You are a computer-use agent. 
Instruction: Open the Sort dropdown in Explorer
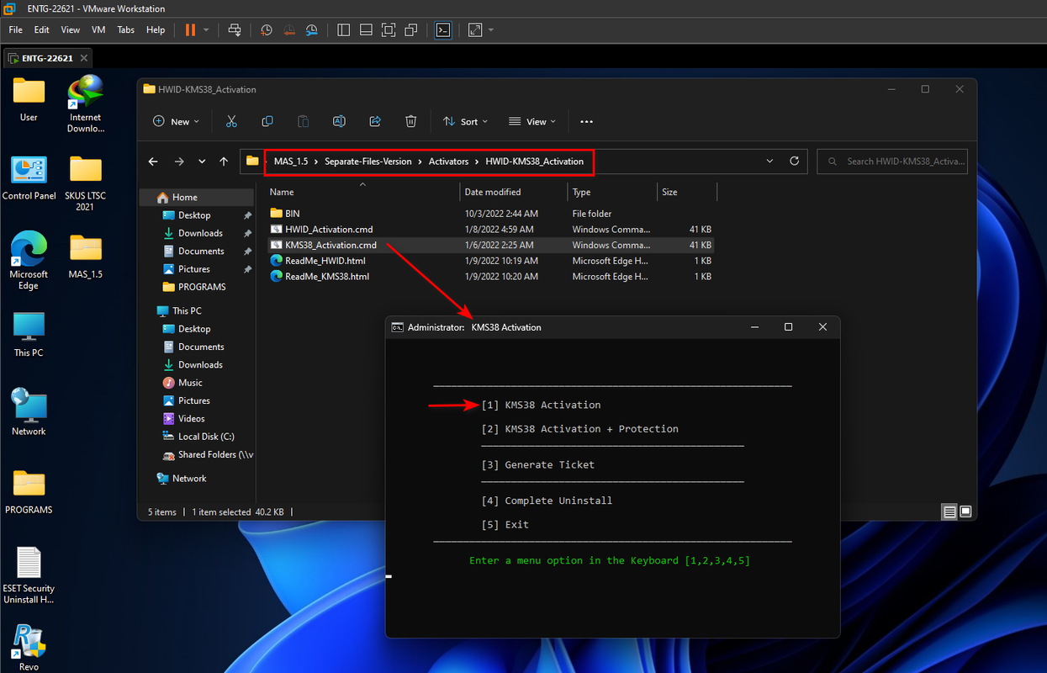point(465,121)
